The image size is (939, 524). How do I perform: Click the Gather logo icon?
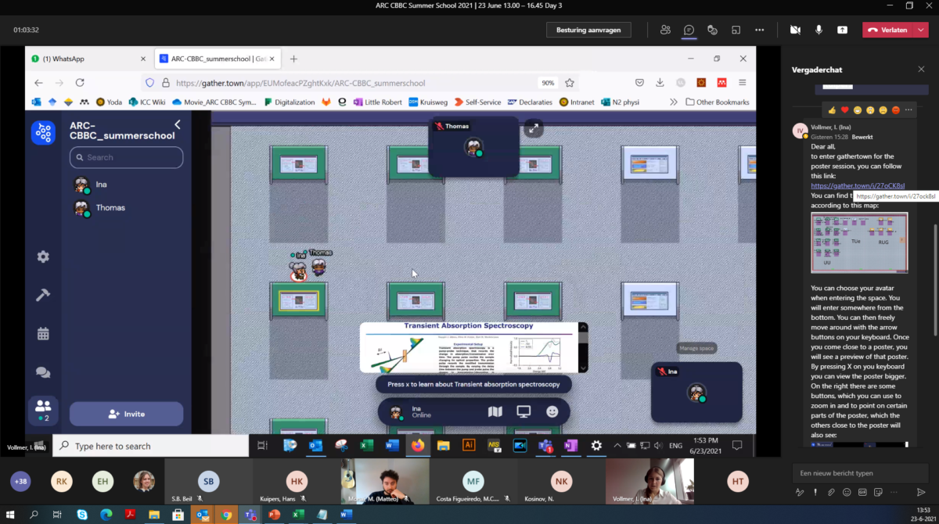(43, 133)
